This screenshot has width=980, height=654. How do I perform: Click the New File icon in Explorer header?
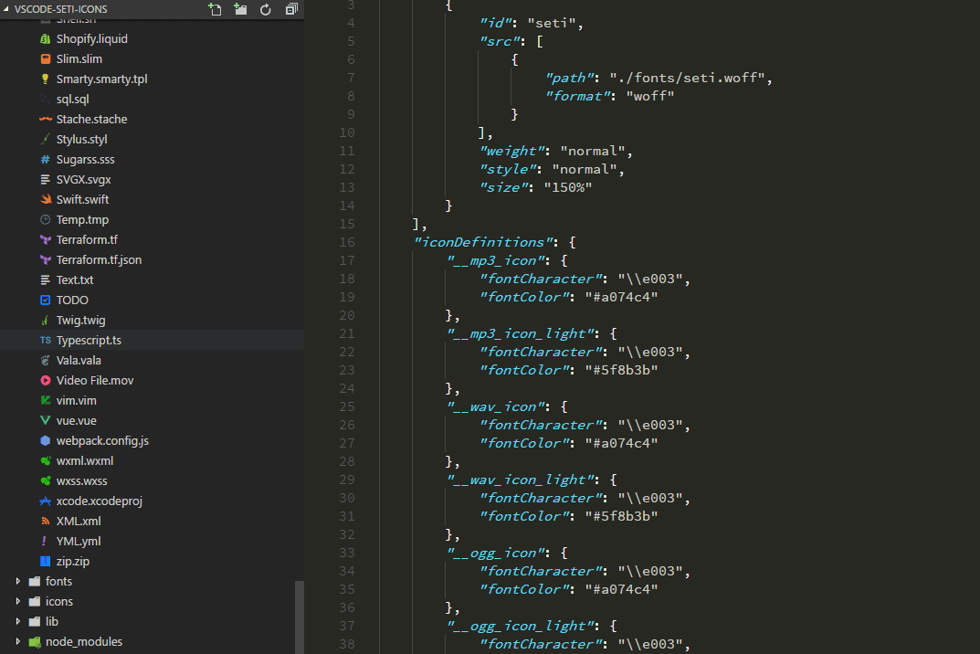coord(215,8)
